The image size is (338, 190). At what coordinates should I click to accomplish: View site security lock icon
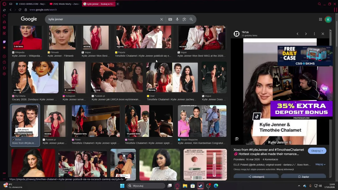click(x=26, y=10)
